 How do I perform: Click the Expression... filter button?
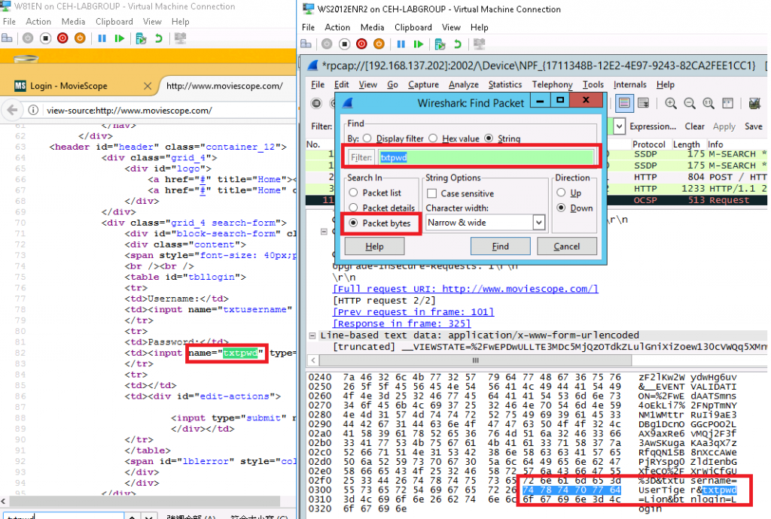coord(653,126)
